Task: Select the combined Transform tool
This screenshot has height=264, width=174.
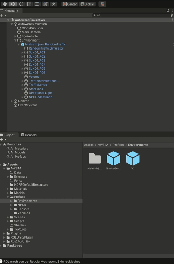Action: tap(45, 4)
